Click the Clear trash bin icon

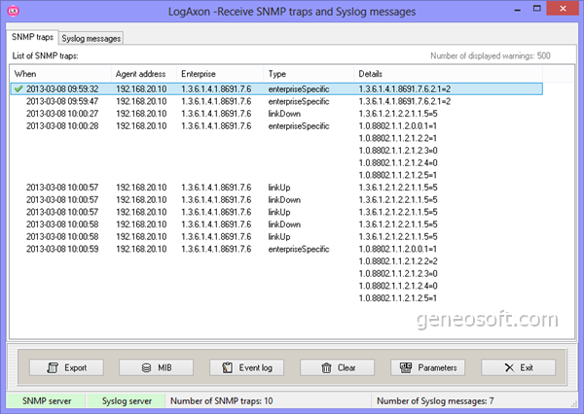(326, 368)
